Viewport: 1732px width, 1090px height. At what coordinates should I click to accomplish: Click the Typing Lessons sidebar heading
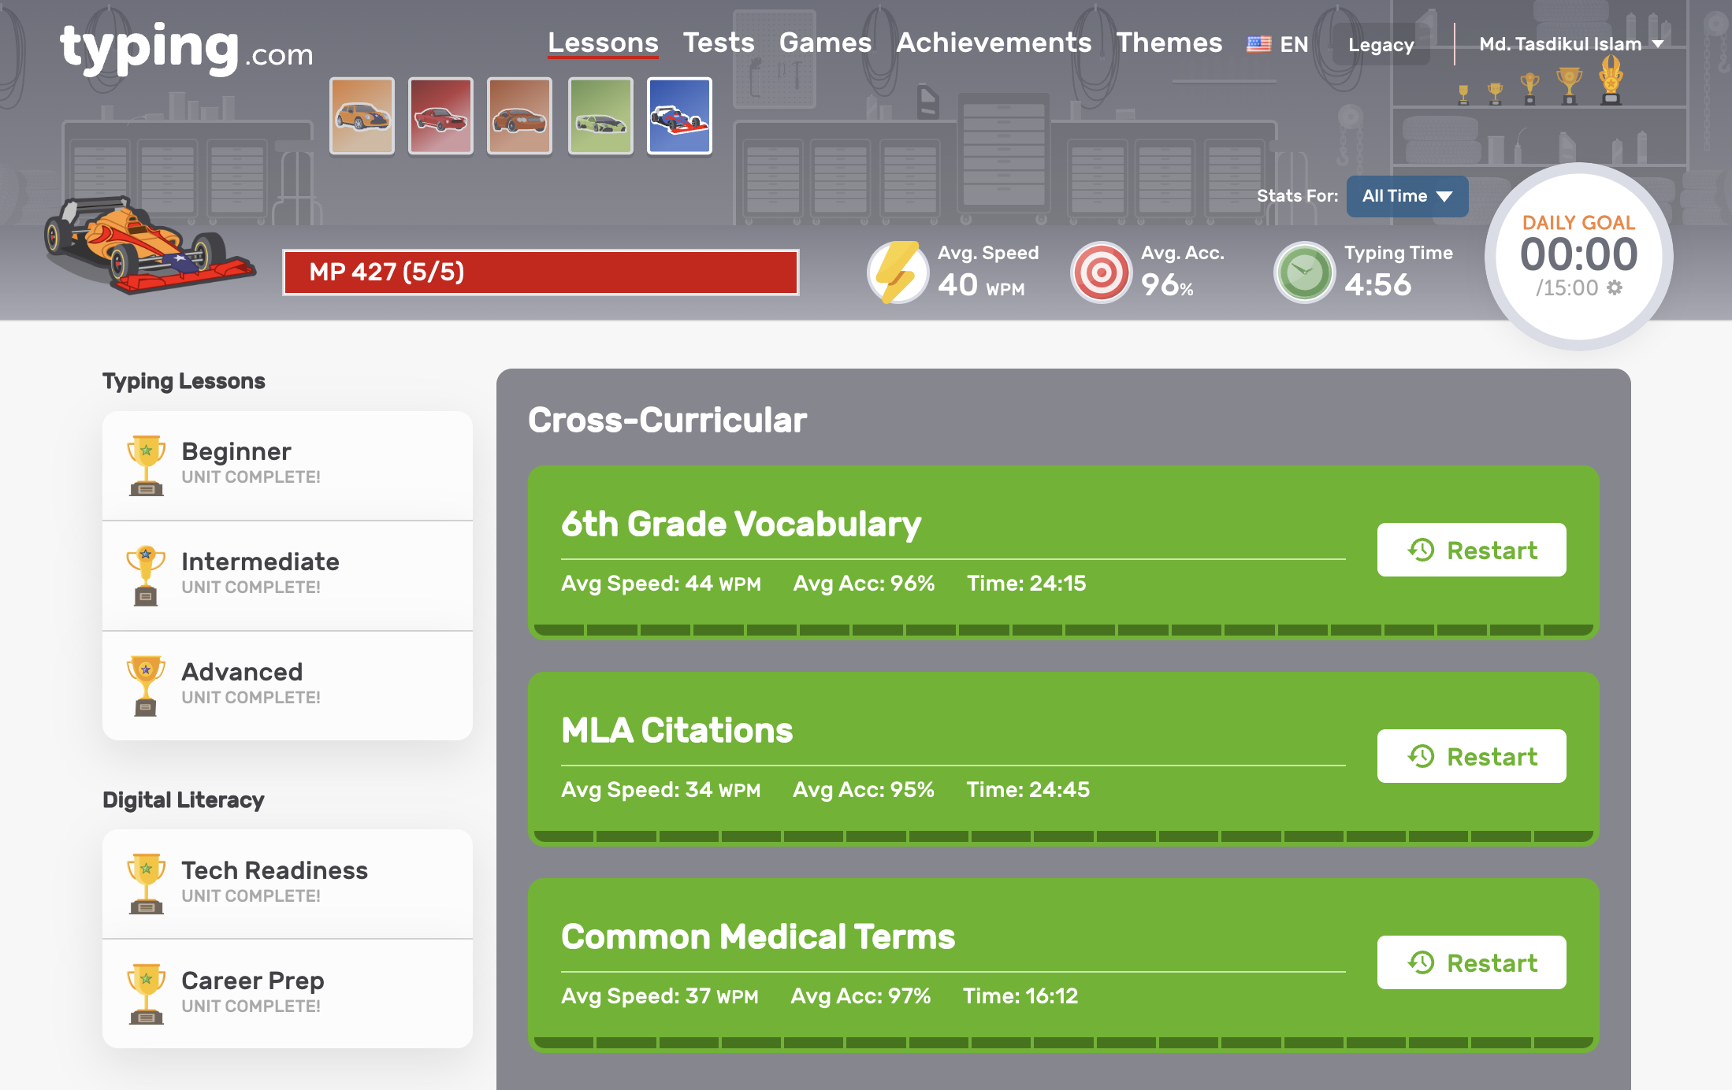(184, 381)
